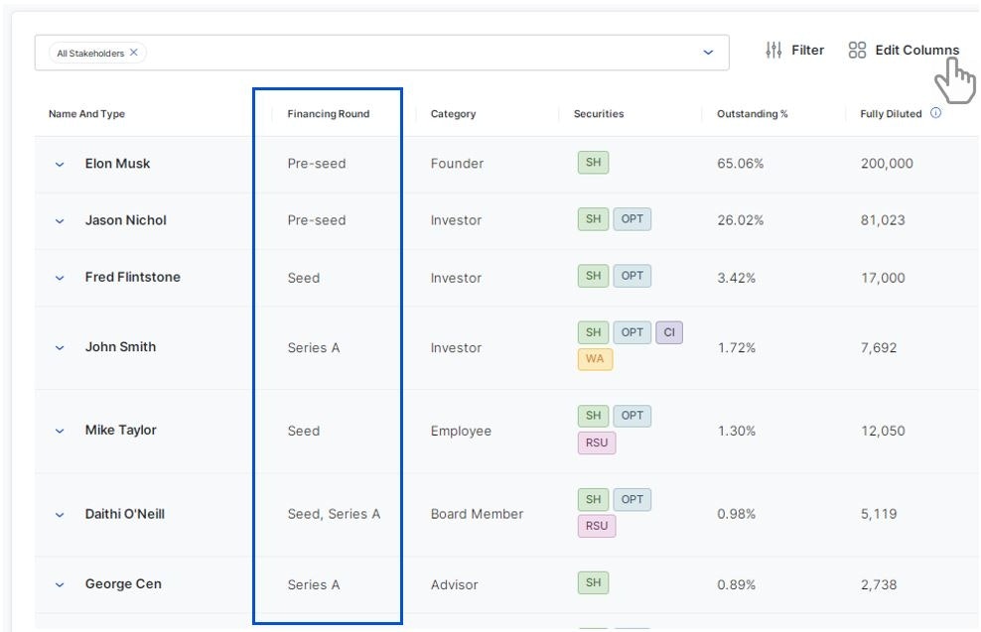This screenshot has width=981, height=632.
Task: Click Elon Musk's SH securities badge
Action: (593, 163)
